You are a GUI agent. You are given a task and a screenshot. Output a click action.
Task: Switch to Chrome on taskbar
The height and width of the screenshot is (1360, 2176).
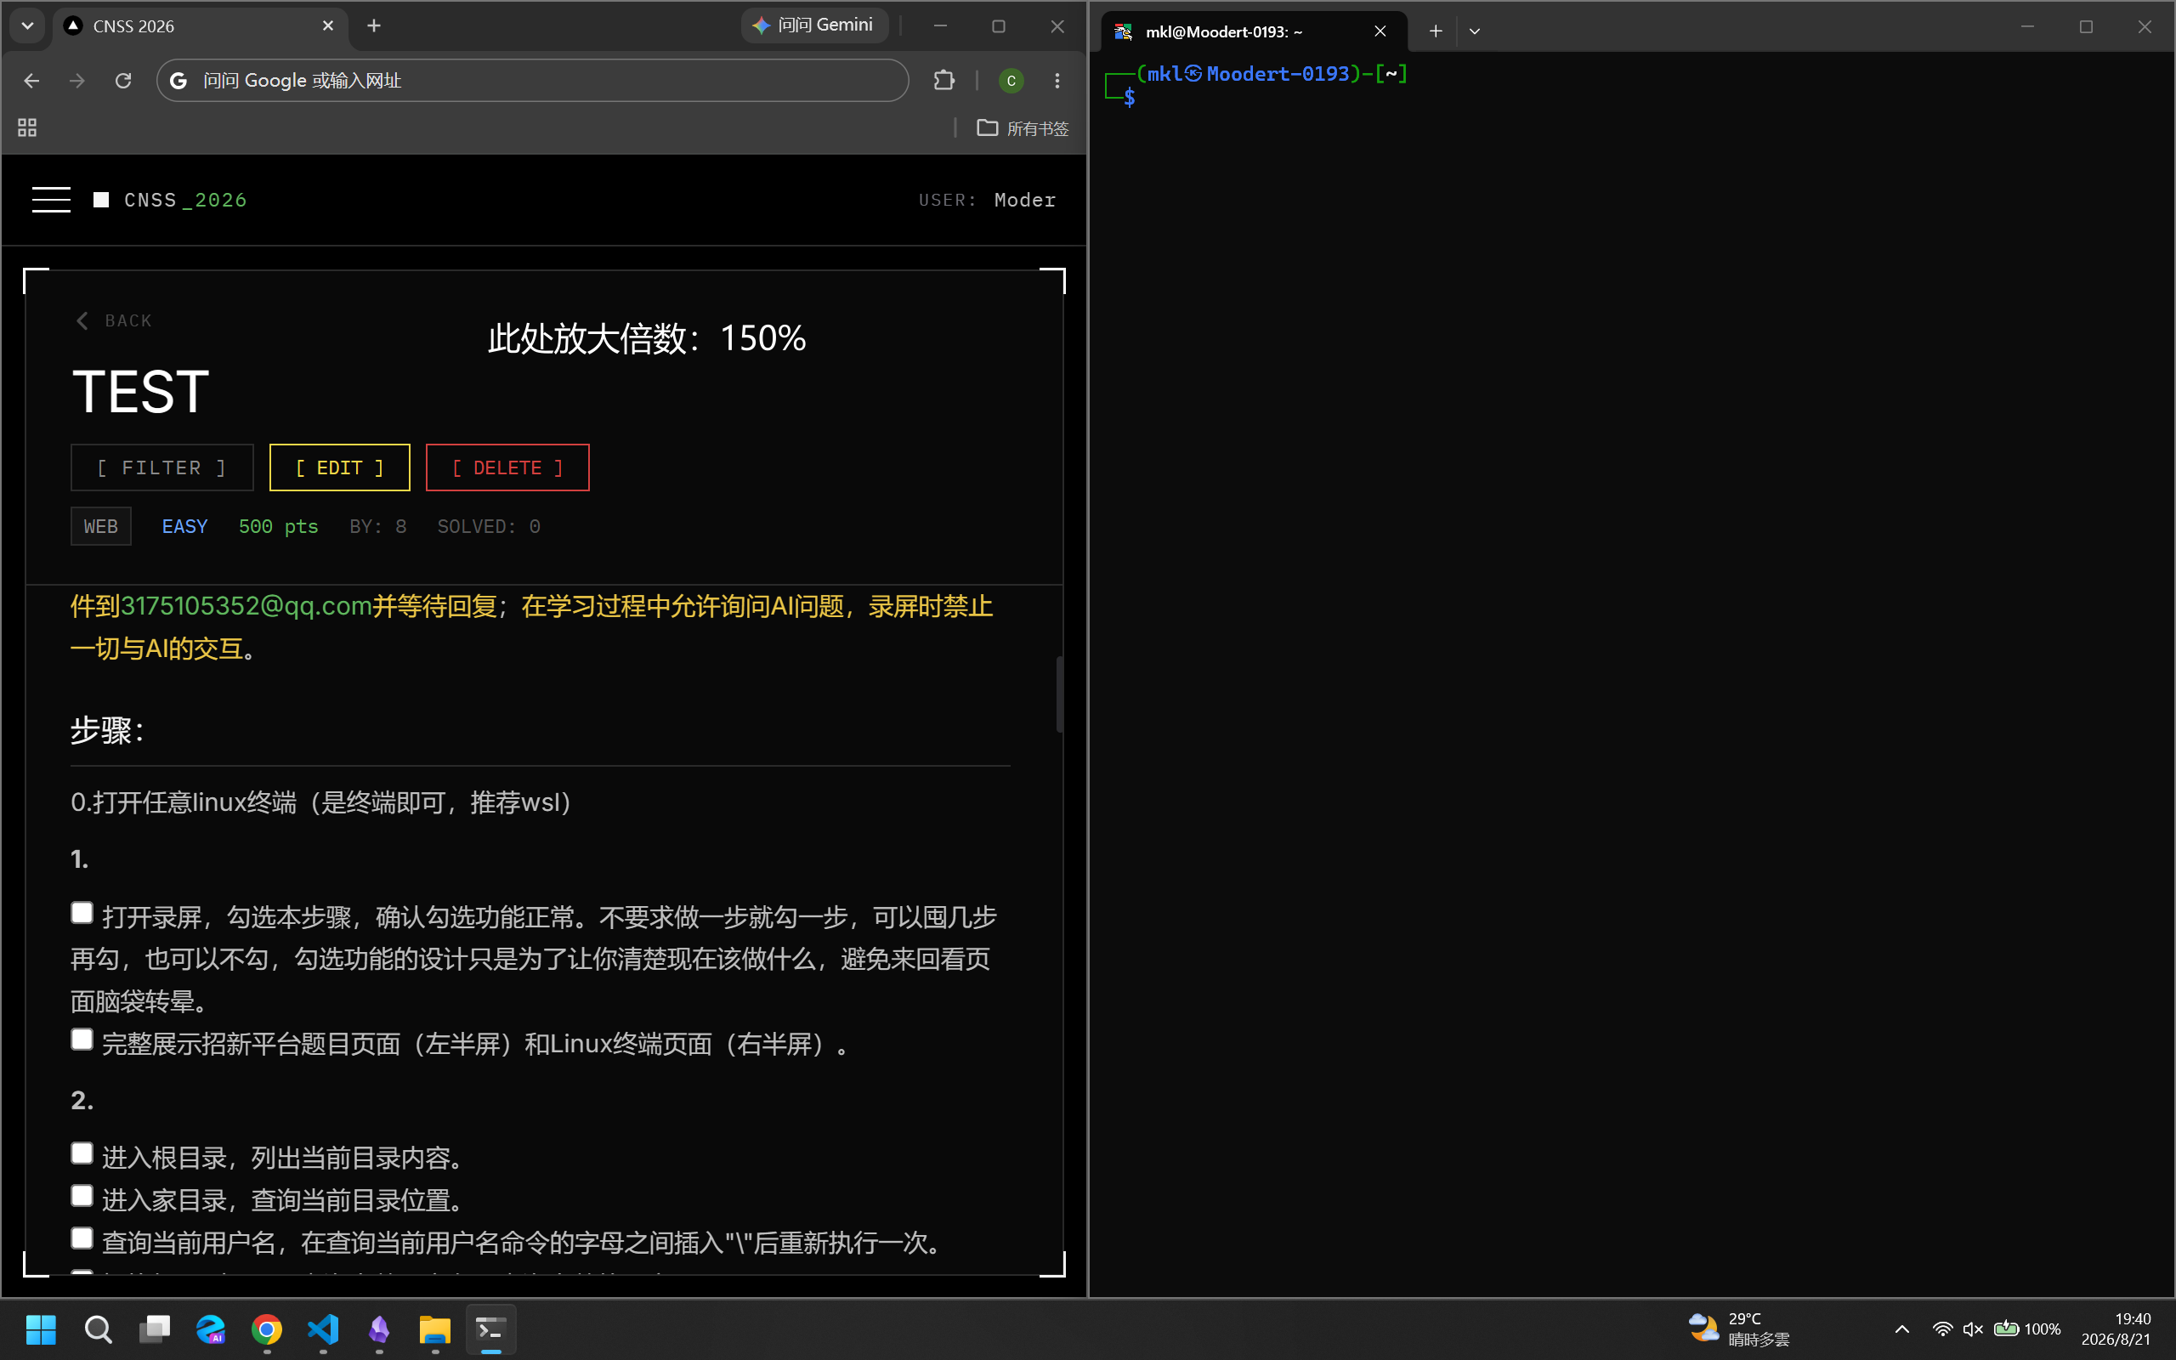tap(267, 1329)
